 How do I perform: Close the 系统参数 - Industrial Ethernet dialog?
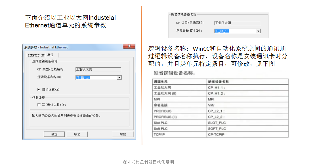point(129,46)
